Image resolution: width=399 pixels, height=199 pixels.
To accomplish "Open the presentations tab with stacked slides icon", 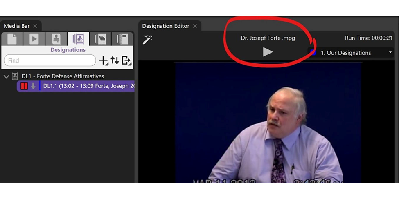I will 100,39.
